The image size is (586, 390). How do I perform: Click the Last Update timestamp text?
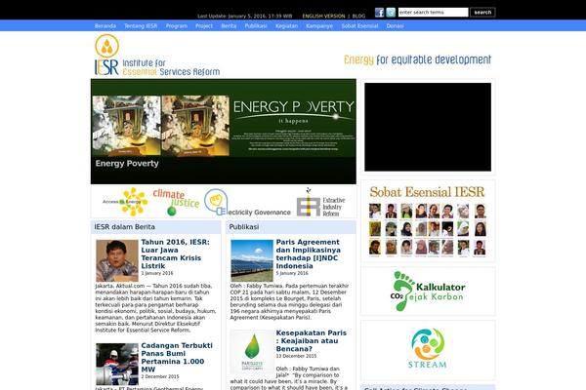[x=245, y=16]
